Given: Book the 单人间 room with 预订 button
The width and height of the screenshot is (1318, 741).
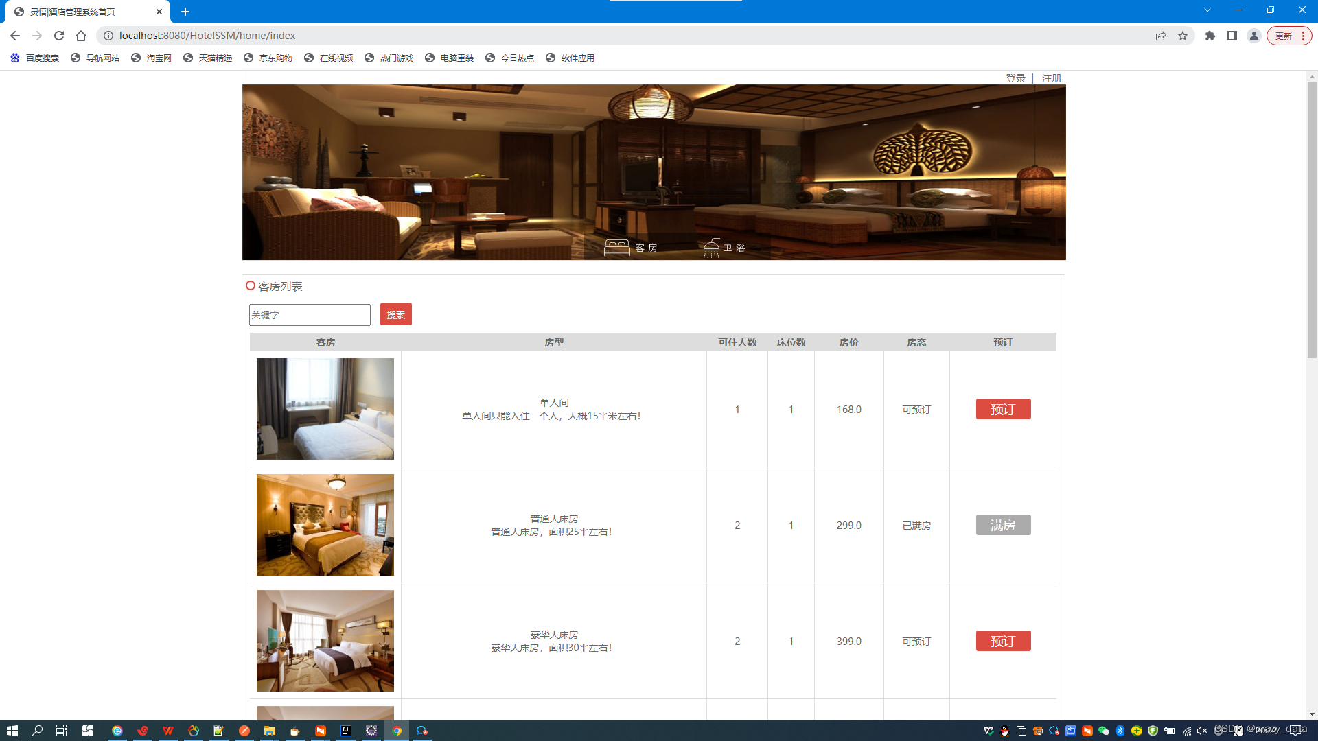Looking at the screenshot, I should click(x=1003, y=410).
